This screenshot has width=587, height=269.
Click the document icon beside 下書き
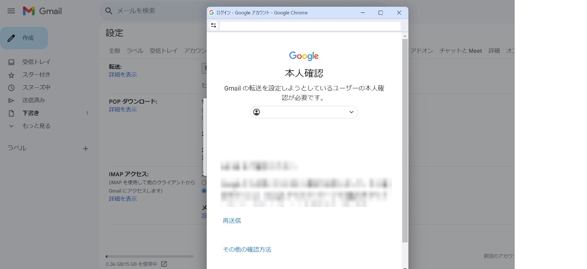pos(11,113)
